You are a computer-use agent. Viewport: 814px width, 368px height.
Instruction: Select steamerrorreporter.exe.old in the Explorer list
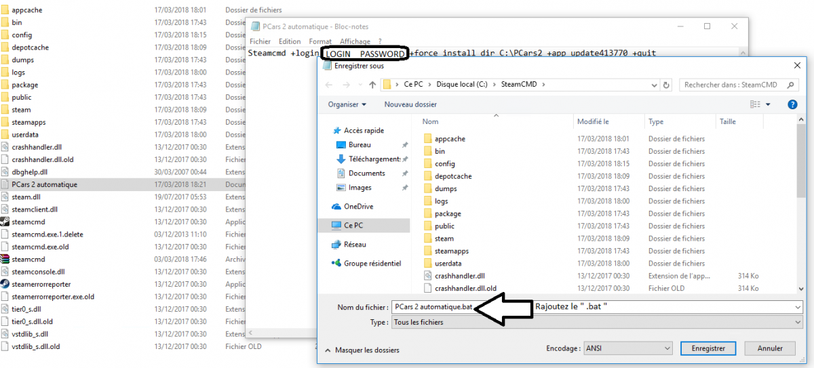coord(47,297)
